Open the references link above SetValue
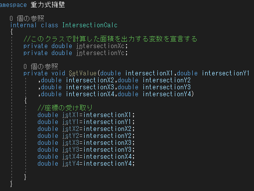Image resolution: width=254 pixels, height=191 pixels. [41, 66]
